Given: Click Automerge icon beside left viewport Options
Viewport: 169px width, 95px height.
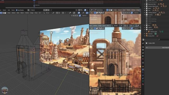Looking at the screenshot, I should tap(80, 16).
